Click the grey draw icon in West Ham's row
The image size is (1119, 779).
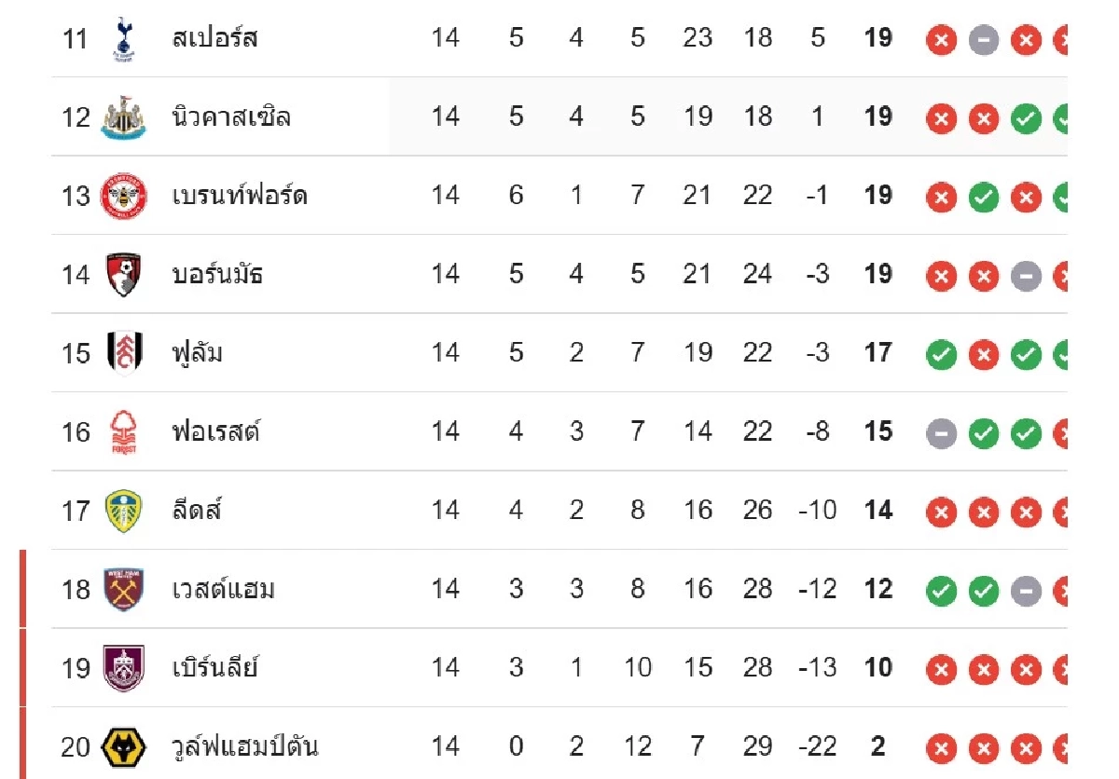[1025, 590]
